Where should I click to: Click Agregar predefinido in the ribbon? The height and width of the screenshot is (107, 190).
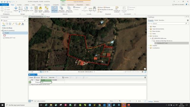pos(47,9)
